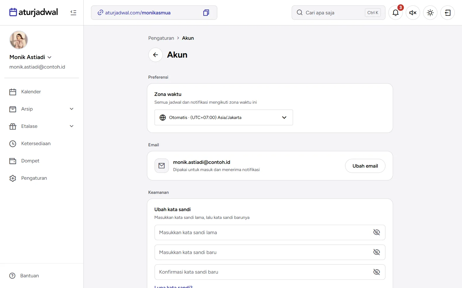Viewport: 462px width, 288px height.
Task: Expand the Monik Astiadi account menu
Action: (49, 57)
